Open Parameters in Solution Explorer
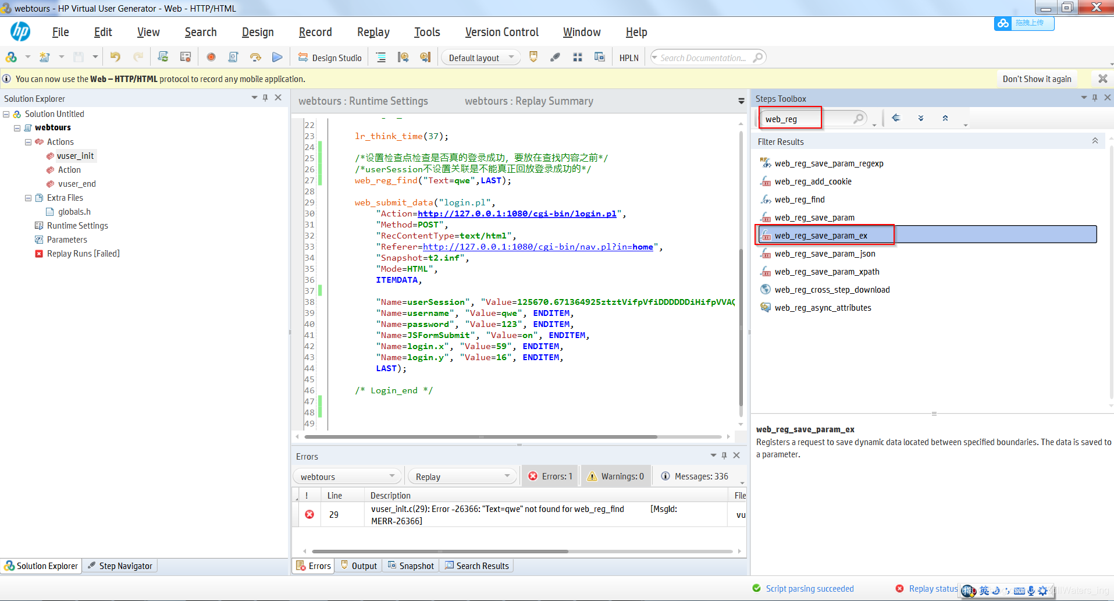1114x601 pixels. pos(67,240)
